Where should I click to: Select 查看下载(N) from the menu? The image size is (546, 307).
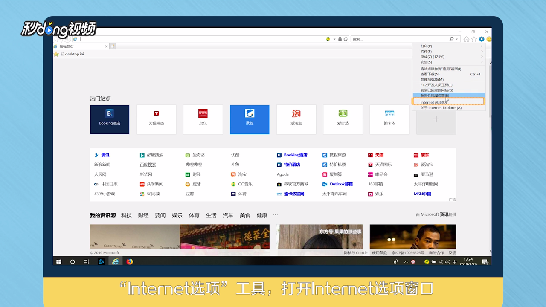pos(449,74)
